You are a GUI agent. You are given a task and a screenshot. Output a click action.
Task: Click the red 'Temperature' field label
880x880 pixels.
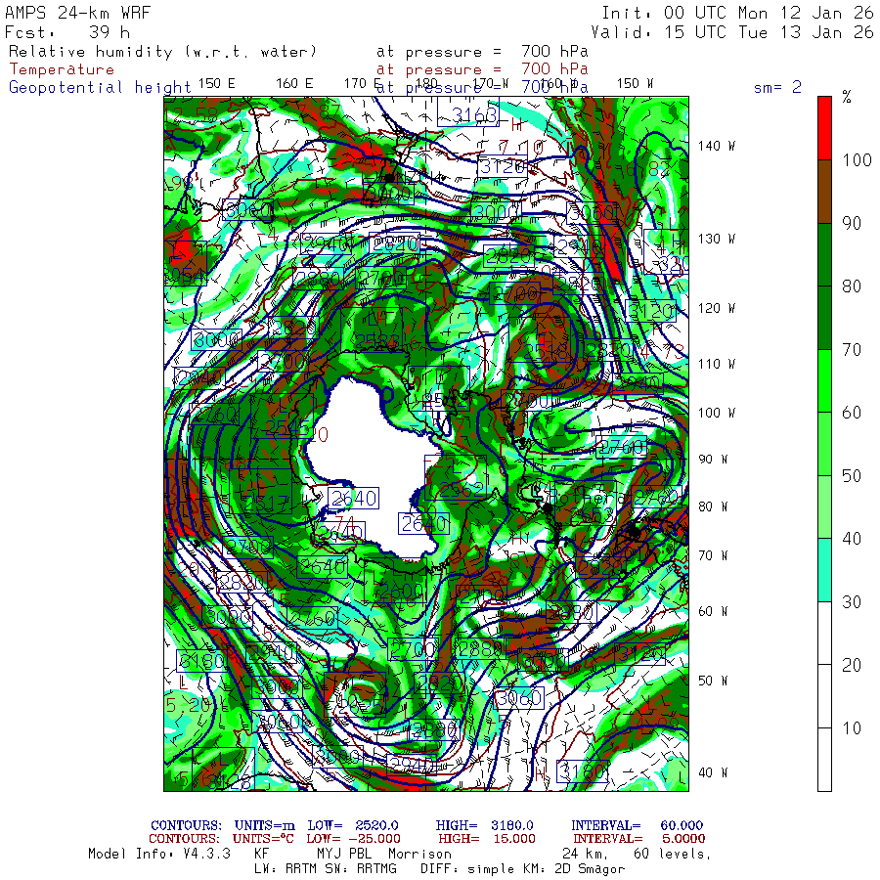[62, 69]
